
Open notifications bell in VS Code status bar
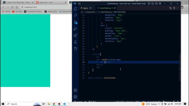point(178,101)
